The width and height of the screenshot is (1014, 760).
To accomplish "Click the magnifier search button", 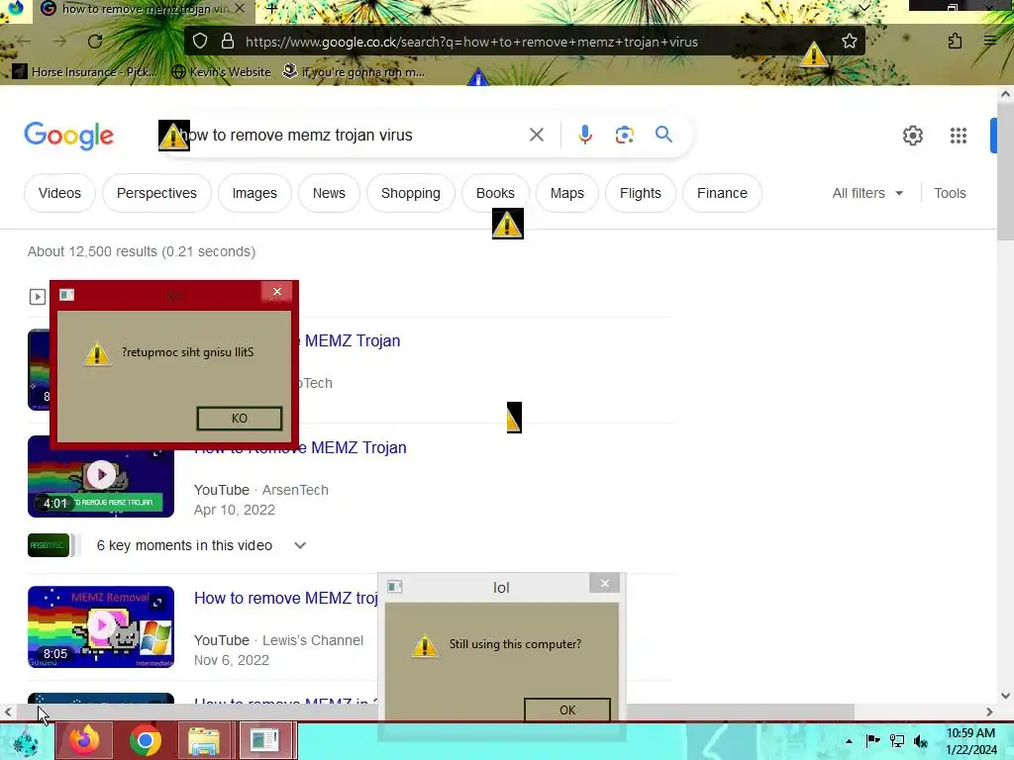I will point(663,135).
